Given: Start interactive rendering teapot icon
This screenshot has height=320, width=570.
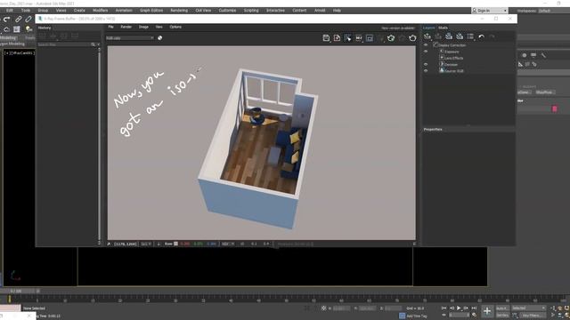Looking at the screenshot, I should tap(391, 37).
